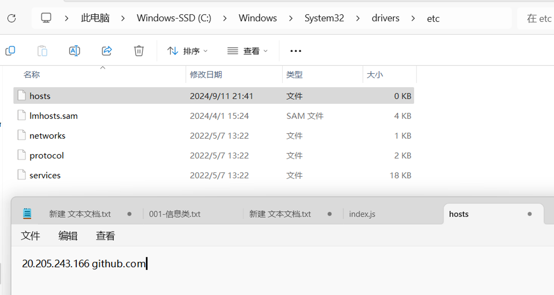Click the paste icon in toolbar
Viewport: 554px width, 295px height.
[x=42, y=51]
